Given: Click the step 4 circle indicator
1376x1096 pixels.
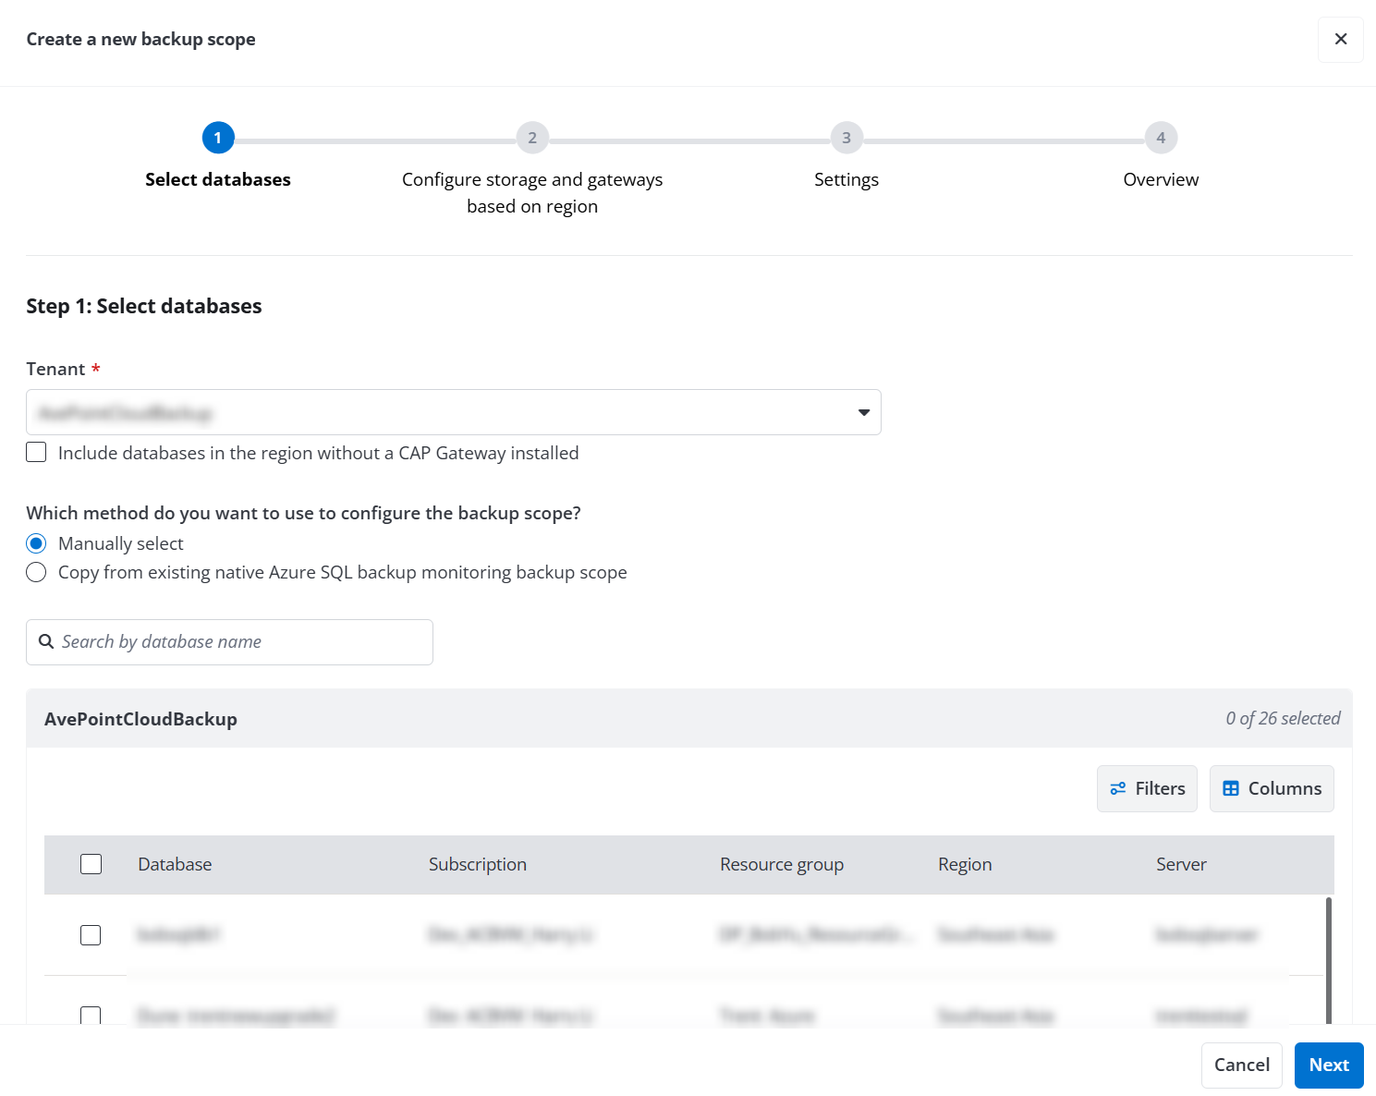Looking at the screenshot, I should [x=1161, y=137].
